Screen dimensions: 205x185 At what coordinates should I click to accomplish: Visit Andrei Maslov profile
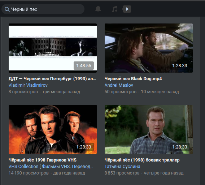pos(119,85)
